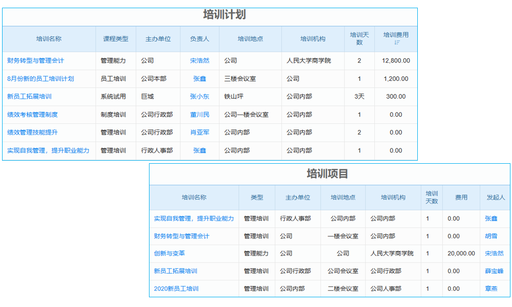Image resolution: width=512 pixels, height=307 pixels.
Task: Click the 章燕 initiator link
Action: coord(493,289)
